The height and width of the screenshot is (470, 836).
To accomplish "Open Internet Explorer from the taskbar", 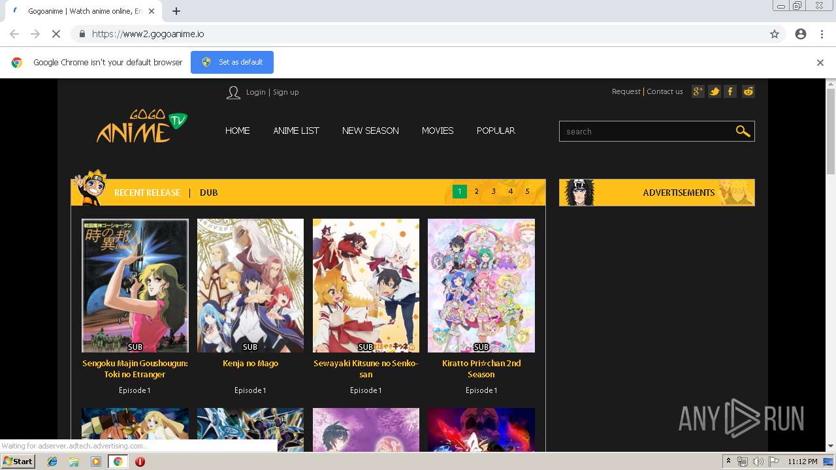I will click(52, 462).
